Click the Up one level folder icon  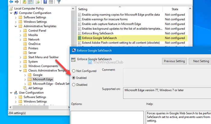[x=24, y=2]
